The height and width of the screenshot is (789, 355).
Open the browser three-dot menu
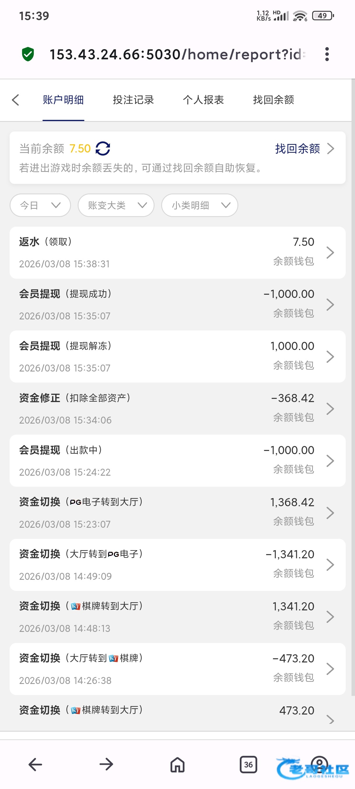327,54
